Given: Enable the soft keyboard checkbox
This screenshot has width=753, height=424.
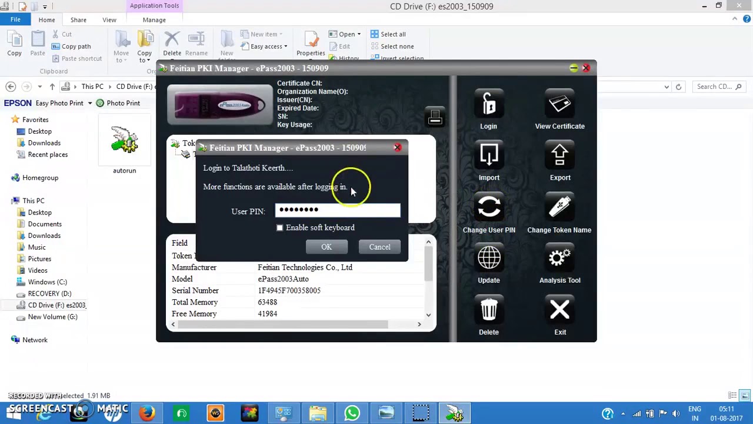Looking at the screenshot, I should [x=280, y=227].
